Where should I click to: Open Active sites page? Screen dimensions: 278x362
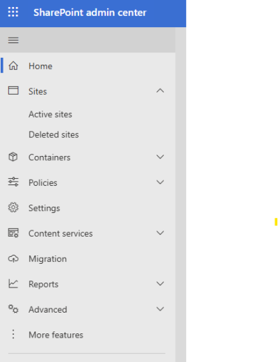click(x=50, y=114)
